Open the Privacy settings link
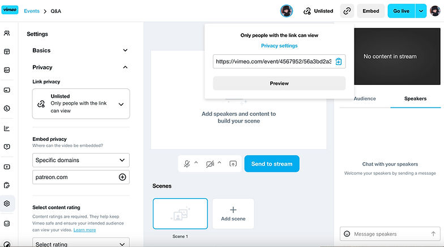The width and height of the screenshot is (444, 247). pyautogui.click(x=279, y=46)
